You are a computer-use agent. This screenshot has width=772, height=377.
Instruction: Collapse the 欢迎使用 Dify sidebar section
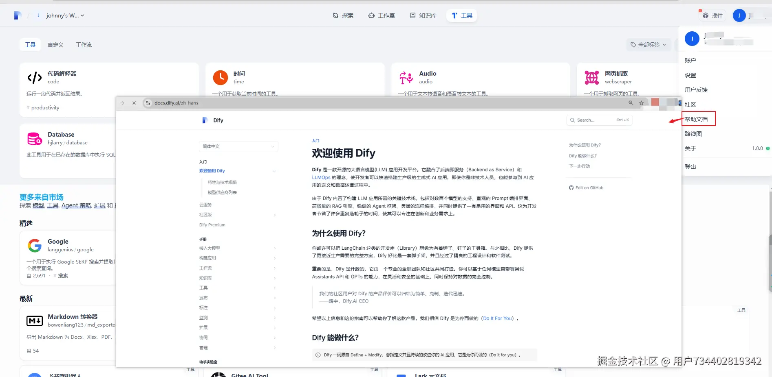[274, 171]
